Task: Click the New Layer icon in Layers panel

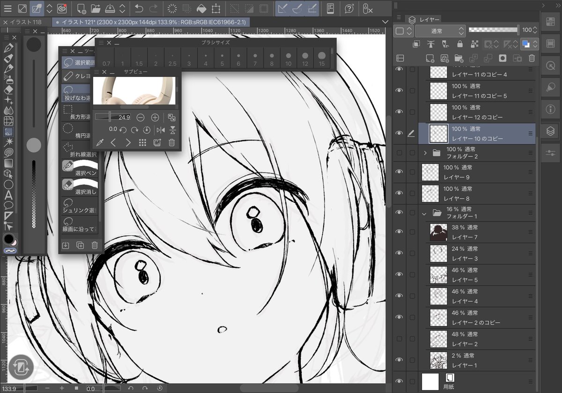Action: 430,58
